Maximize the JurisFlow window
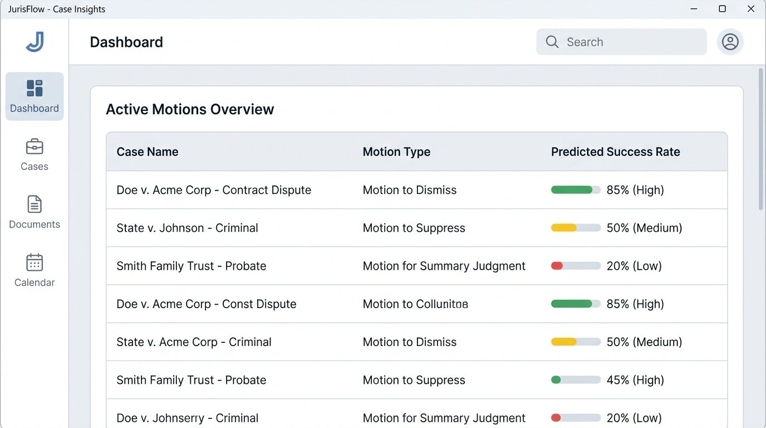 722,9
